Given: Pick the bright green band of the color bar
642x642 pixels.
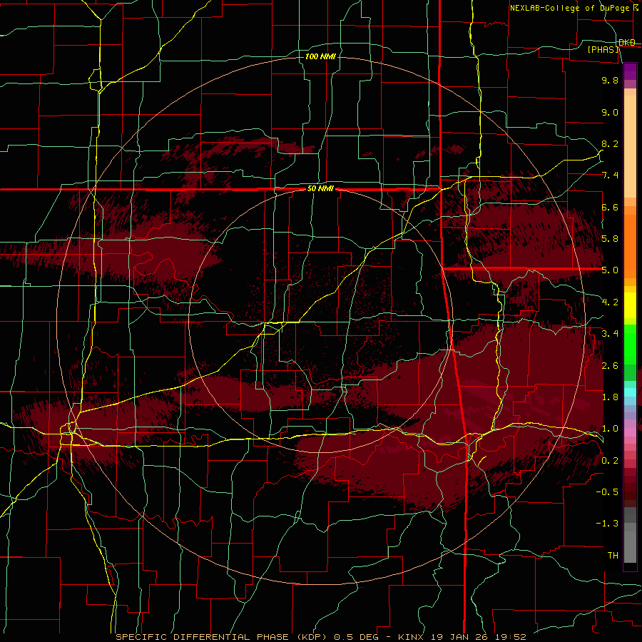Looking at the screenshot, I should [630, 344].
